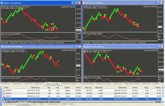Open the Allarmi terminal tab
This screenshot has width=165, height=106.
[x=42, y=104]
